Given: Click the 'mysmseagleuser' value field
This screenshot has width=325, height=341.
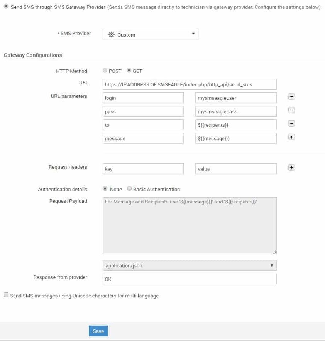Looking at the screenshot, I should pyautogui.click(x=236, y=98).
